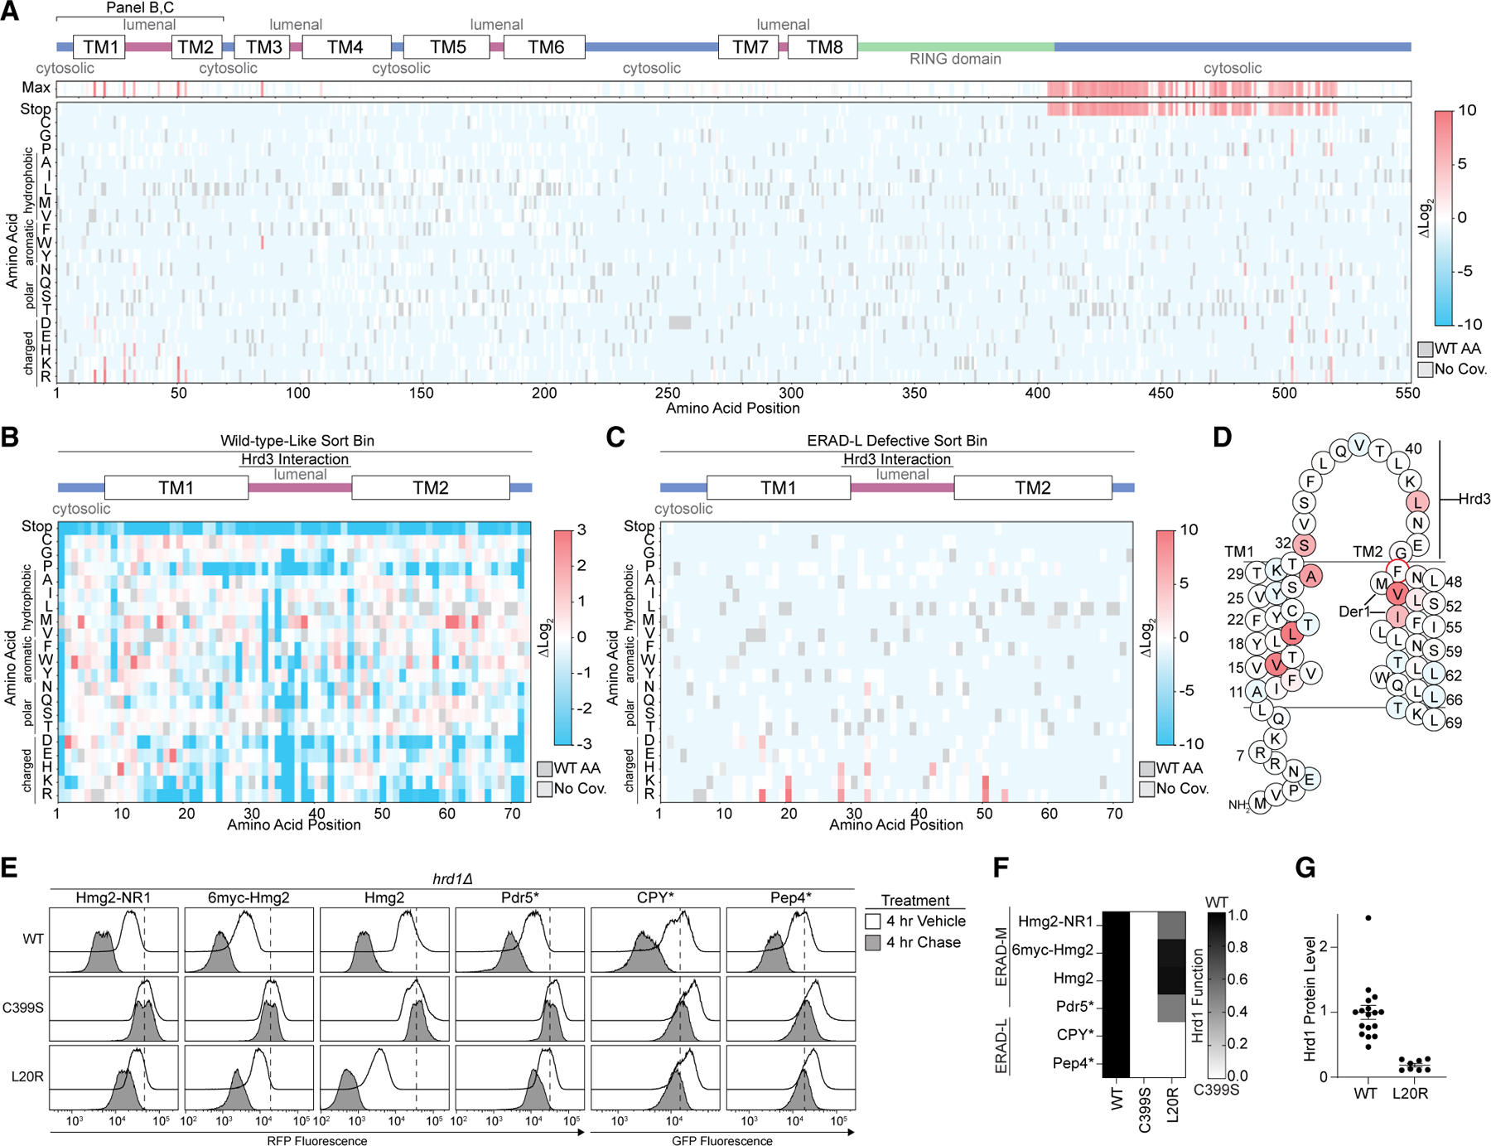This screenshot has width=1491, height=1146.
Task: Click the TM3 box in panel A
Action: click(x=262, y=47)
